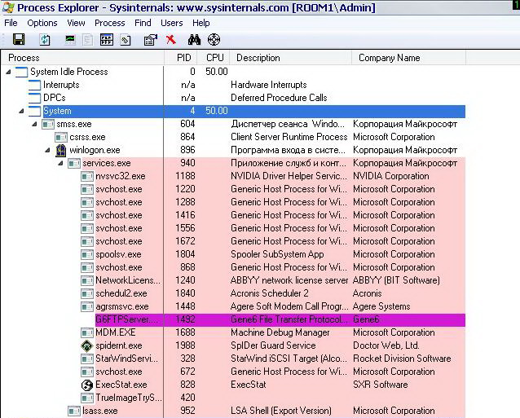Click the nvsvc32.exe process icon
Viewport: 520px width, 418px height.
[87, 176]
